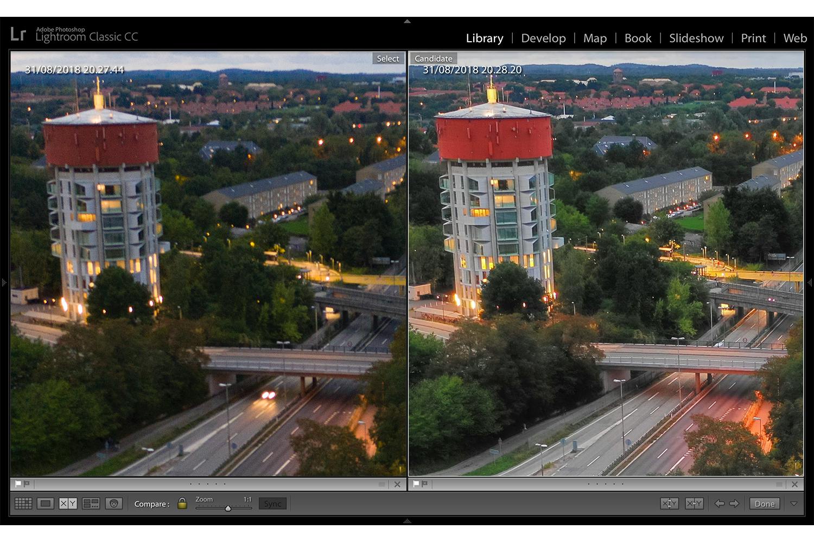Toggle the Compare link focus lock
The image size is (814, 542).
182,504
